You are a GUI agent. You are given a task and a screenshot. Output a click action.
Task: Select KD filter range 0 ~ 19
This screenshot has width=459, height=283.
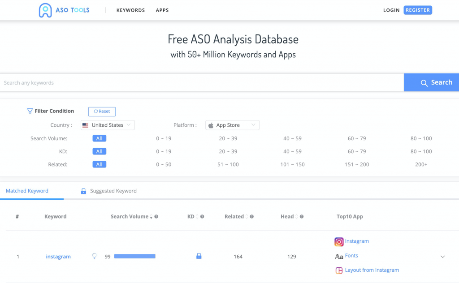click(x=164, y=151)
